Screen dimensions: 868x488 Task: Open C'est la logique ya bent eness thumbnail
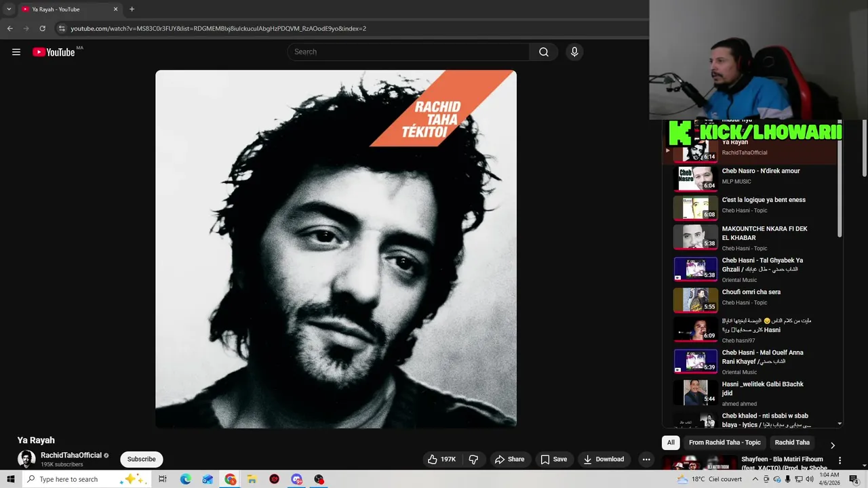pyautogui.click(x=695, y=207)
